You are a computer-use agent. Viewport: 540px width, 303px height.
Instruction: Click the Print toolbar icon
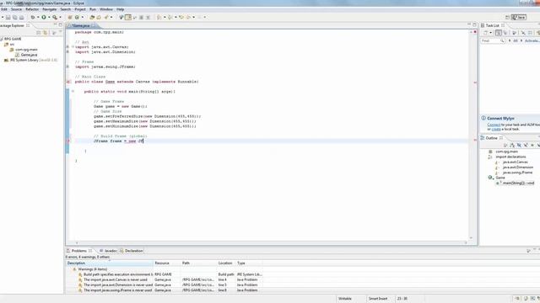pos(21,17)
